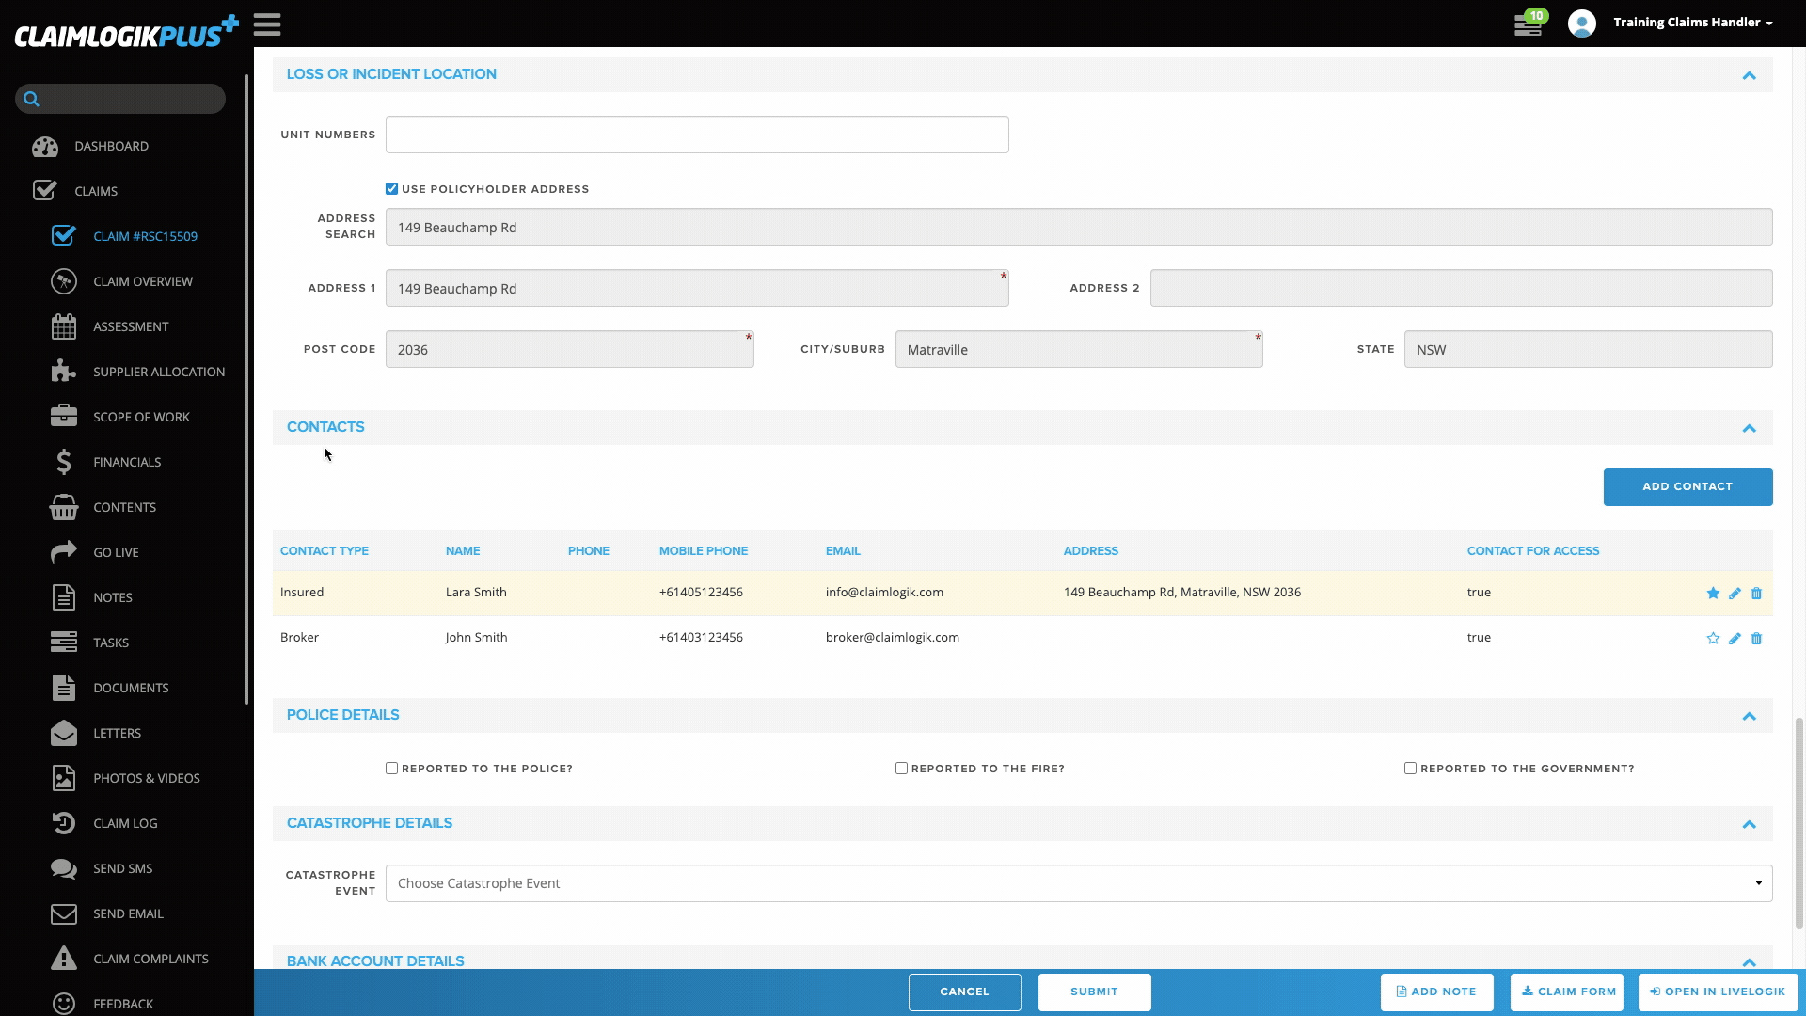Click the Send SMS chat bubbles icon
This screenshot has height=1016, width=1806.
click(x=64, y=868)
